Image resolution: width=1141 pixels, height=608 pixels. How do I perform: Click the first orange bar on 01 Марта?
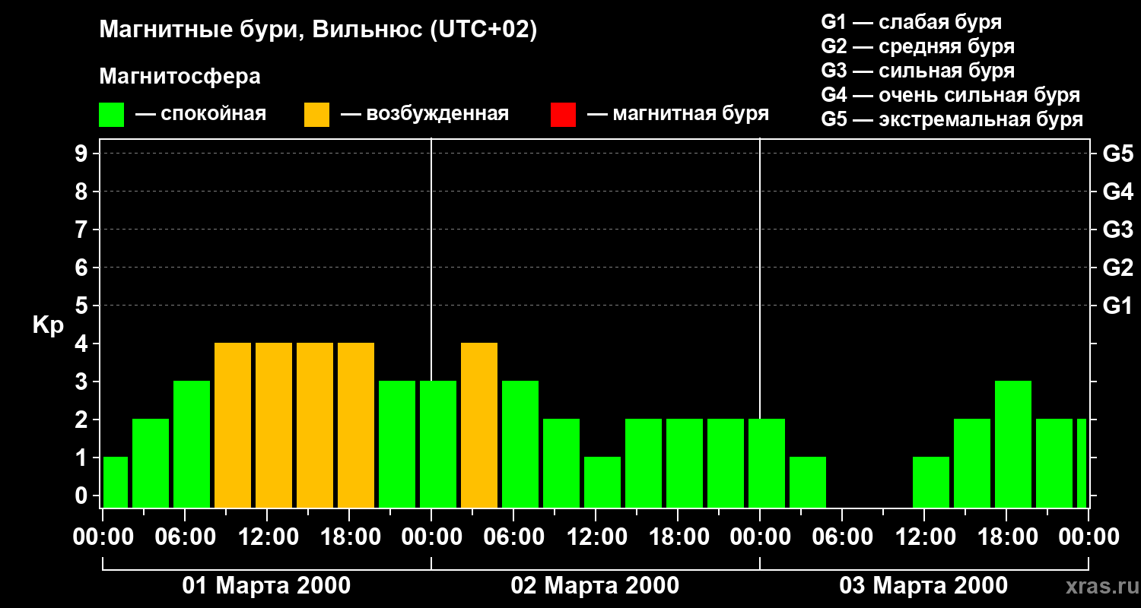(233, 425)
